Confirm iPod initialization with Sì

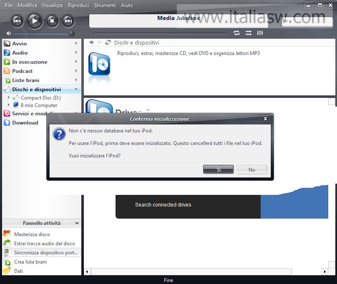click(219, 169)
